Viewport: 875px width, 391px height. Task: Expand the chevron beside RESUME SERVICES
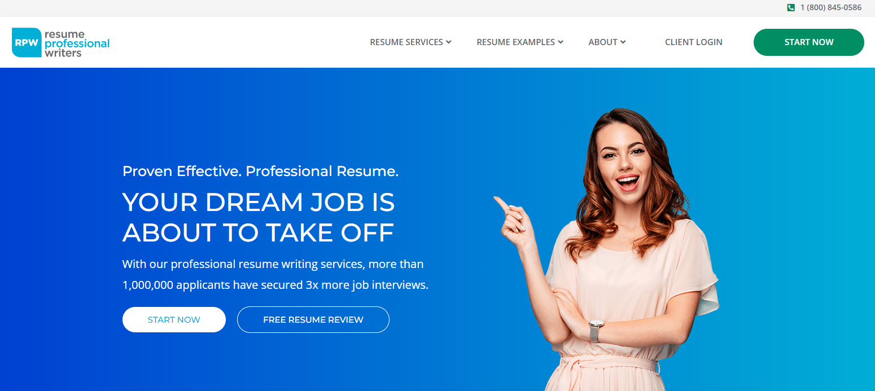coord(449,42)
